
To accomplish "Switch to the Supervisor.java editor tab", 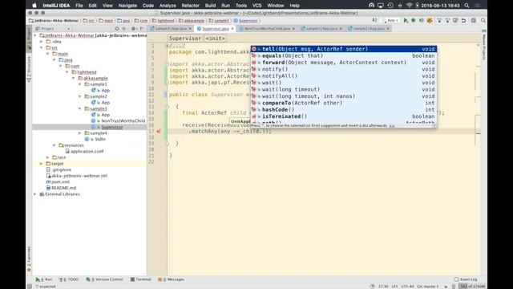I will tap(215, 29).
